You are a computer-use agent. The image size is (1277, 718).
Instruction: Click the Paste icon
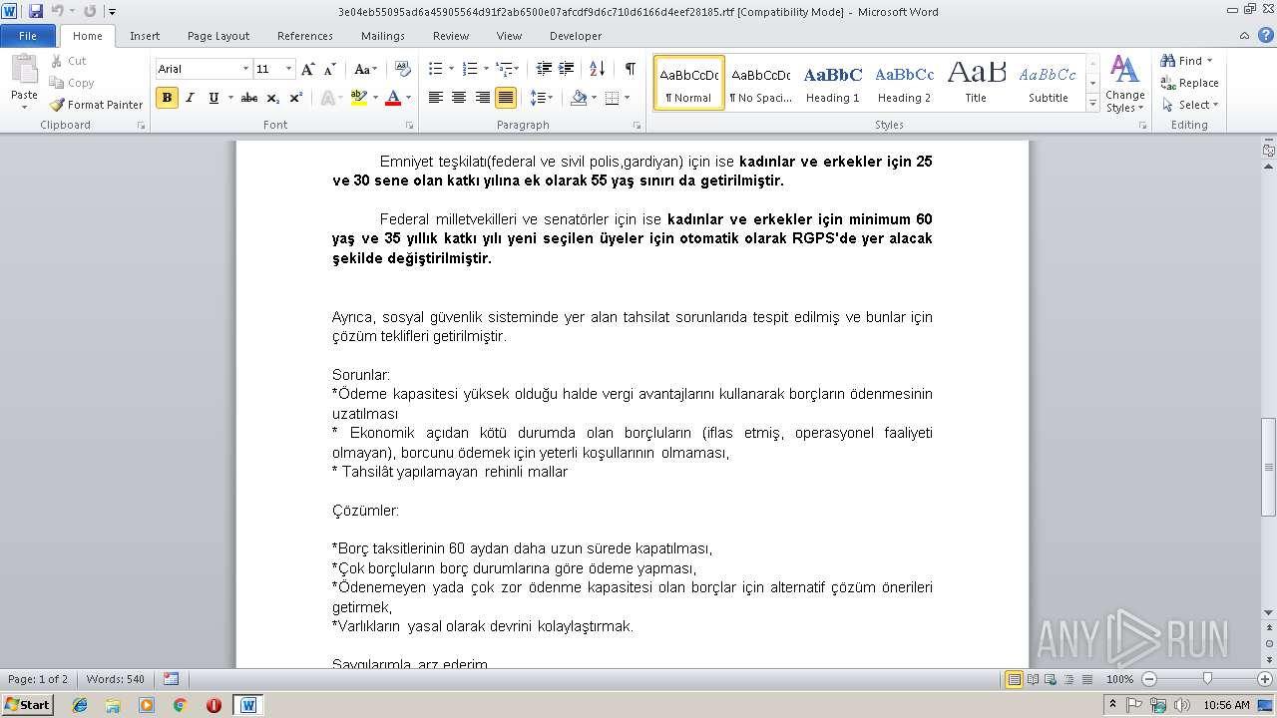[24, 71]
